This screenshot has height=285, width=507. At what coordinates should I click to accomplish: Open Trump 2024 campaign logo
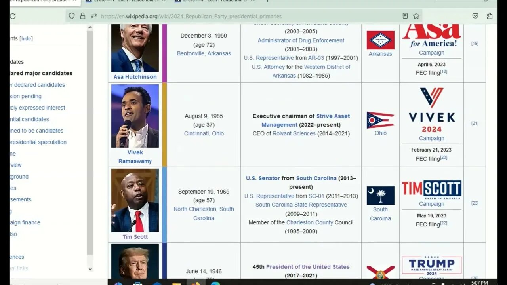pos(431,265)
